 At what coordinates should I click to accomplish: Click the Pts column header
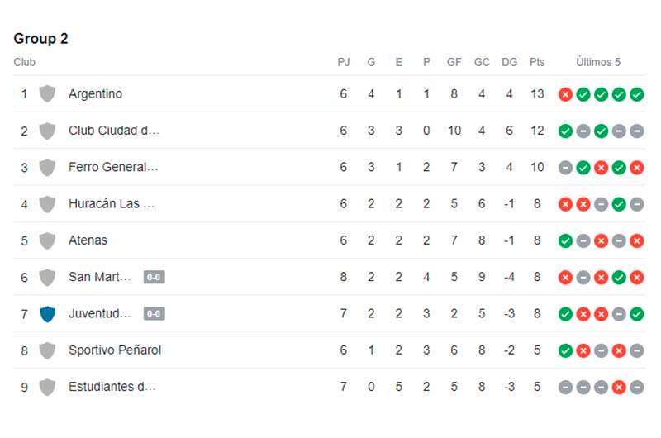536,62
